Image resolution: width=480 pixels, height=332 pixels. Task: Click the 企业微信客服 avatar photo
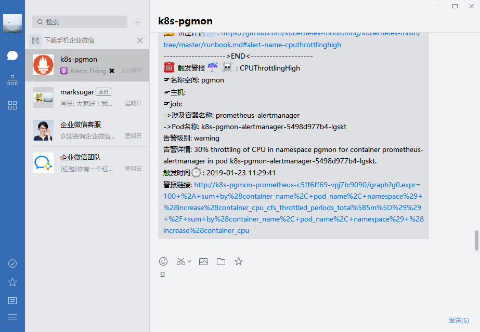[x=43, y=130]
